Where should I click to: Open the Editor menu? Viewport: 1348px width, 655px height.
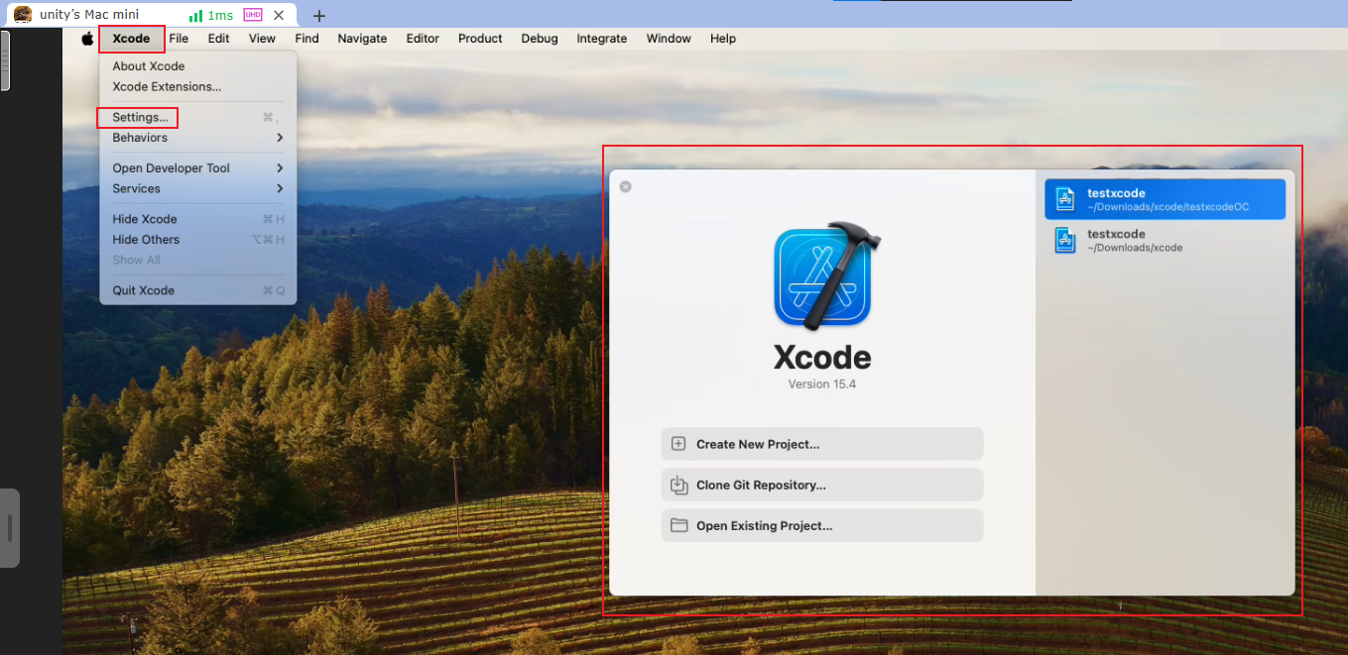423,39
